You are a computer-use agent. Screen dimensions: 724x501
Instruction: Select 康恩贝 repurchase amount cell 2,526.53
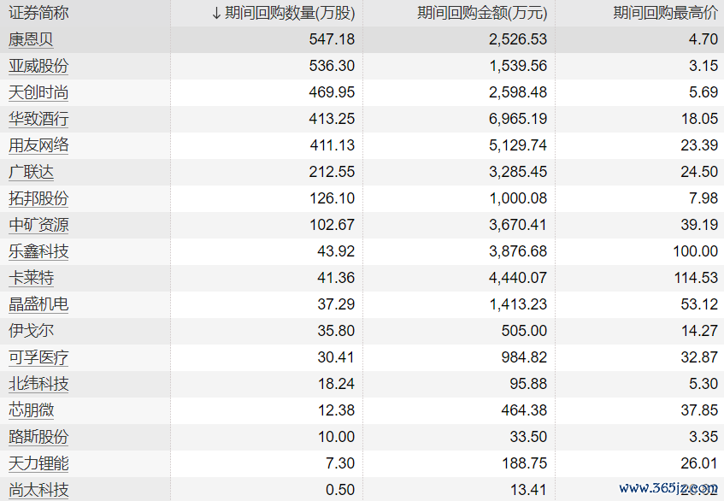[x=518, y=39]
